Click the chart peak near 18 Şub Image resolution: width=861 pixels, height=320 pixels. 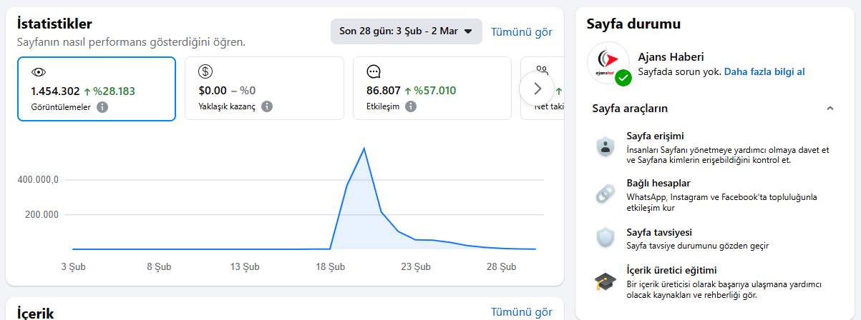point(364,149)
